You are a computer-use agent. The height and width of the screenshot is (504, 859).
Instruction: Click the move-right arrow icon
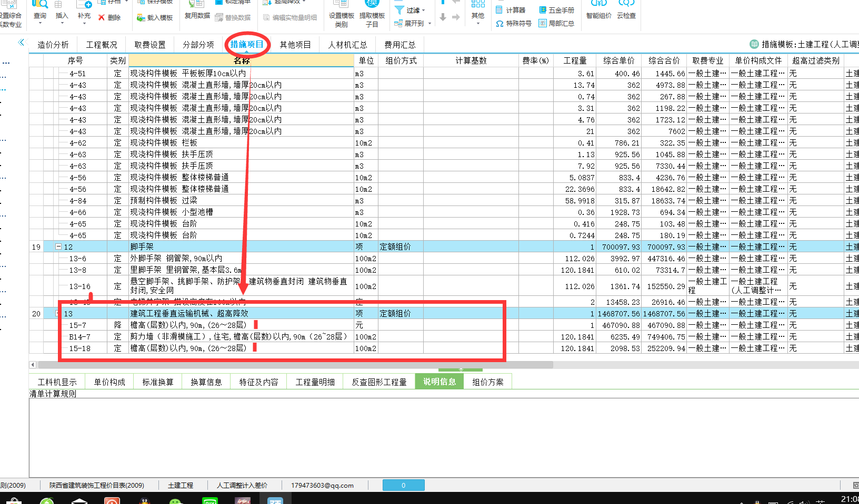pyautogui.click(x=456, y=17)
